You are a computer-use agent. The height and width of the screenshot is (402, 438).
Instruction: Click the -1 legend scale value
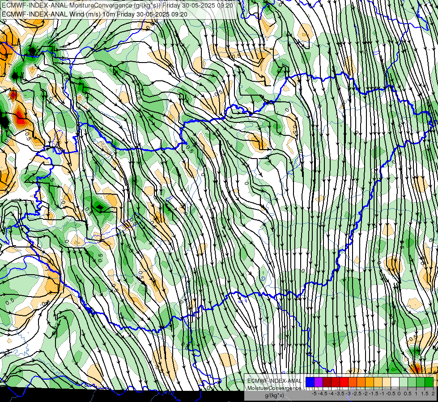[382, 394]
